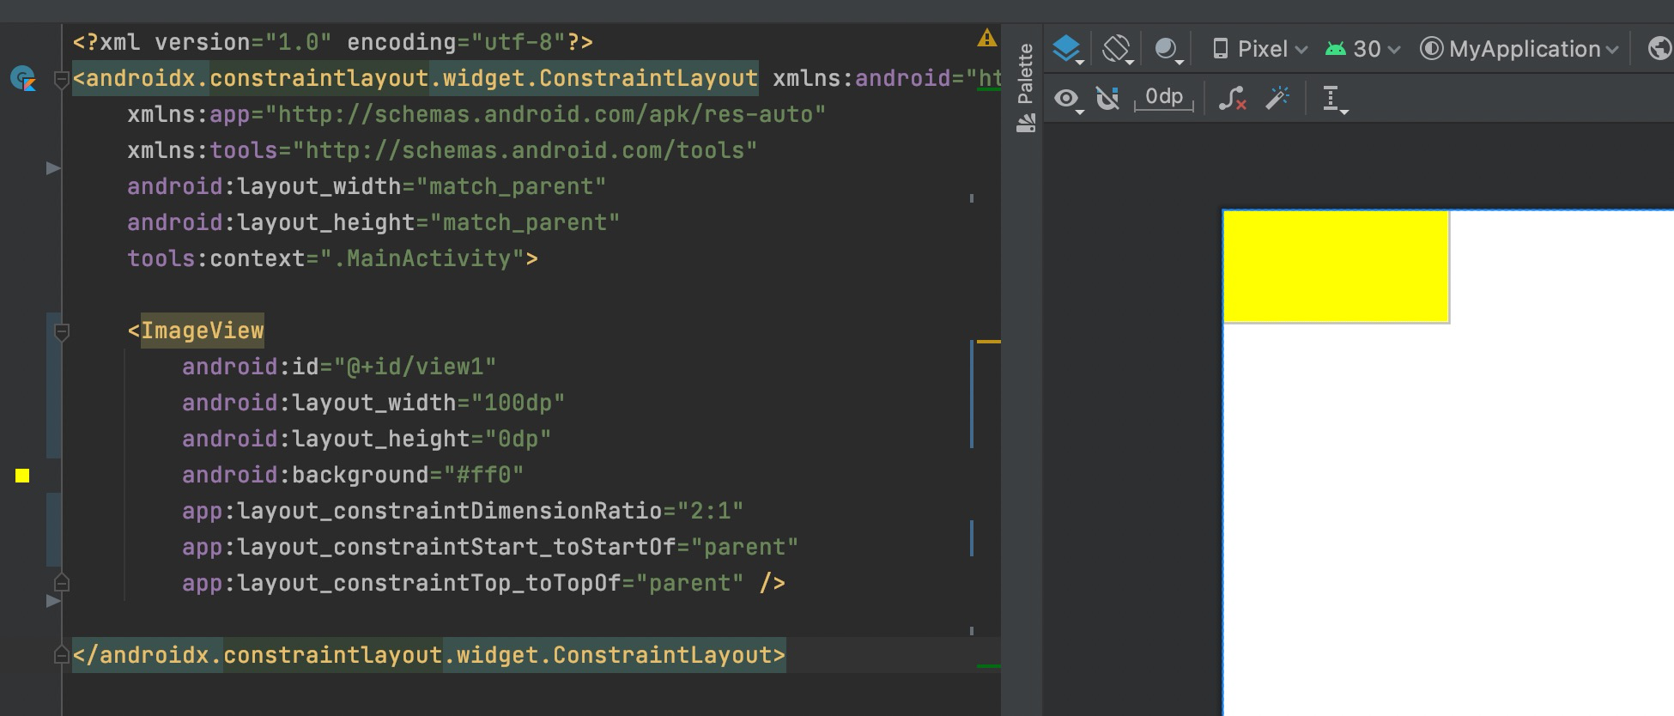Click the layout_height "0dp" value
Viewport: 1674px width, 716px height.
click(518, 439)
